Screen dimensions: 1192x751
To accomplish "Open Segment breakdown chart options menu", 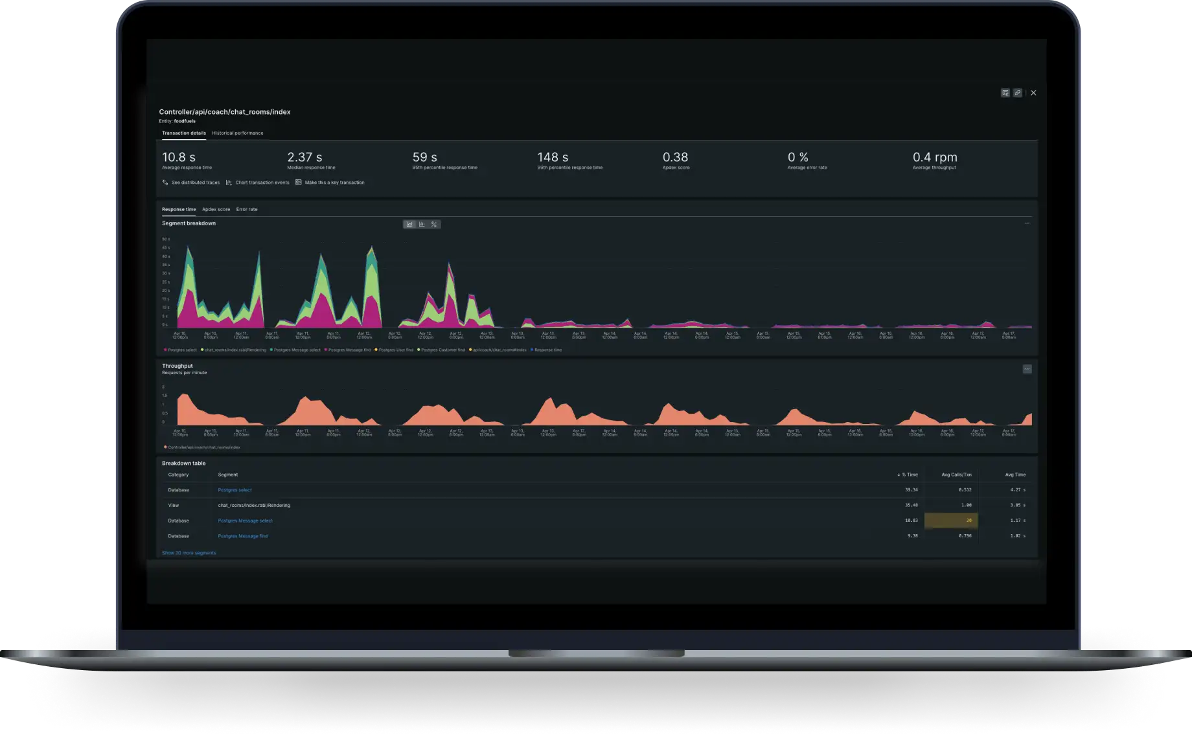I will pyautogui.click(x=1027, y=223).
